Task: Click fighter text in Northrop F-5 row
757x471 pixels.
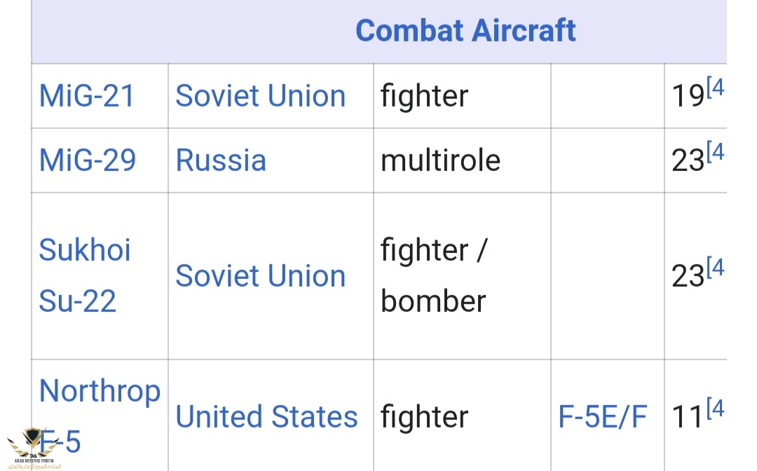Action: [424, 418]
